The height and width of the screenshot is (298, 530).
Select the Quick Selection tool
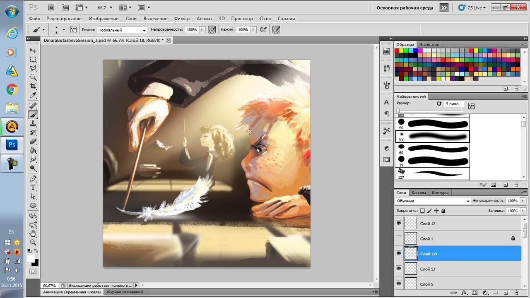pos(33,77)
